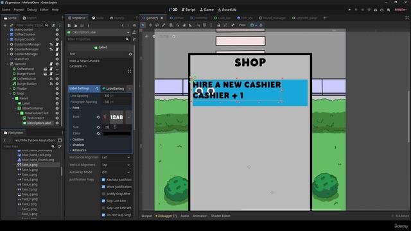The image size is (411, 231).
Task: Toggle FileSystem split view icon
Action: [x=60, y=141]
